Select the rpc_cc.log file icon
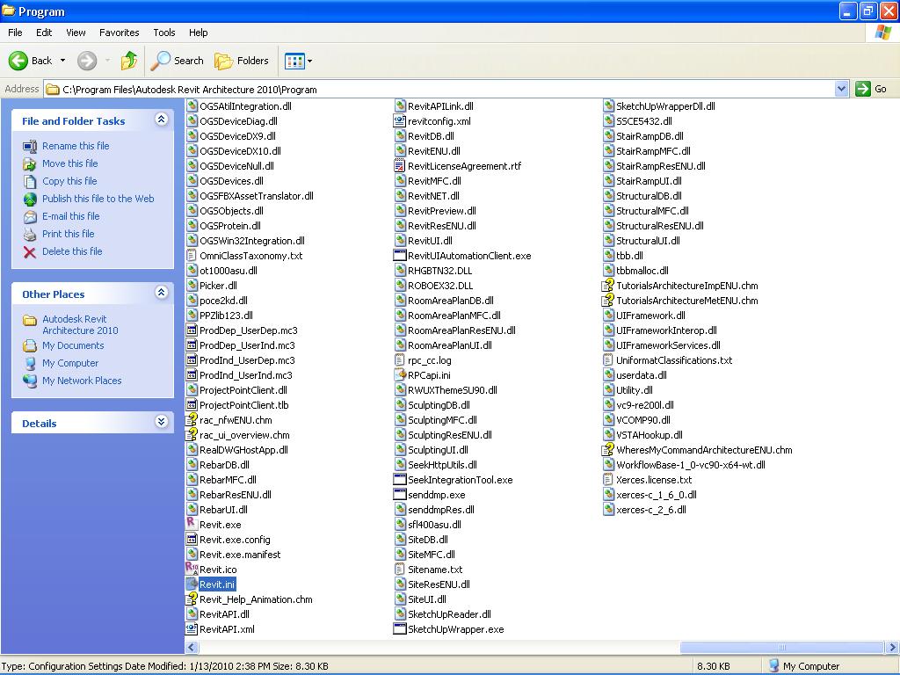The width and height of the screenshot is (900, 675). pos(400,359)
